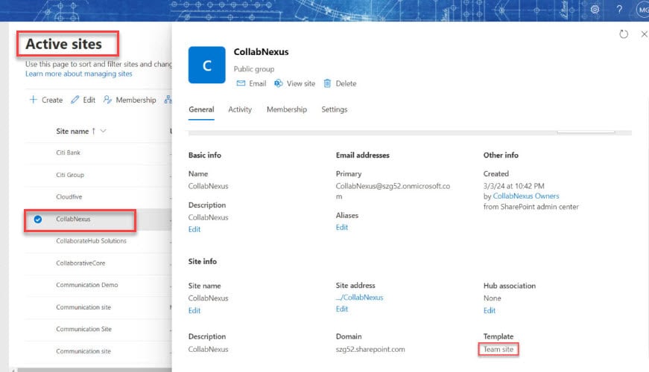Edit the Site address

tap(342, 309)
